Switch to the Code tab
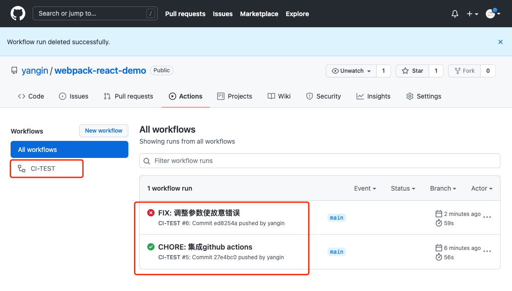 pos(31,96)
